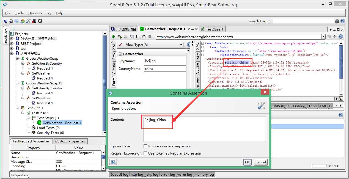This screenshot has width=349, height=179.
Task: Click the grey dots icon in request toolbar
Action: (x=126, y=37)
